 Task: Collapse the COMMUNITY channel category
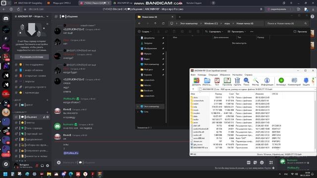[20, 112]
